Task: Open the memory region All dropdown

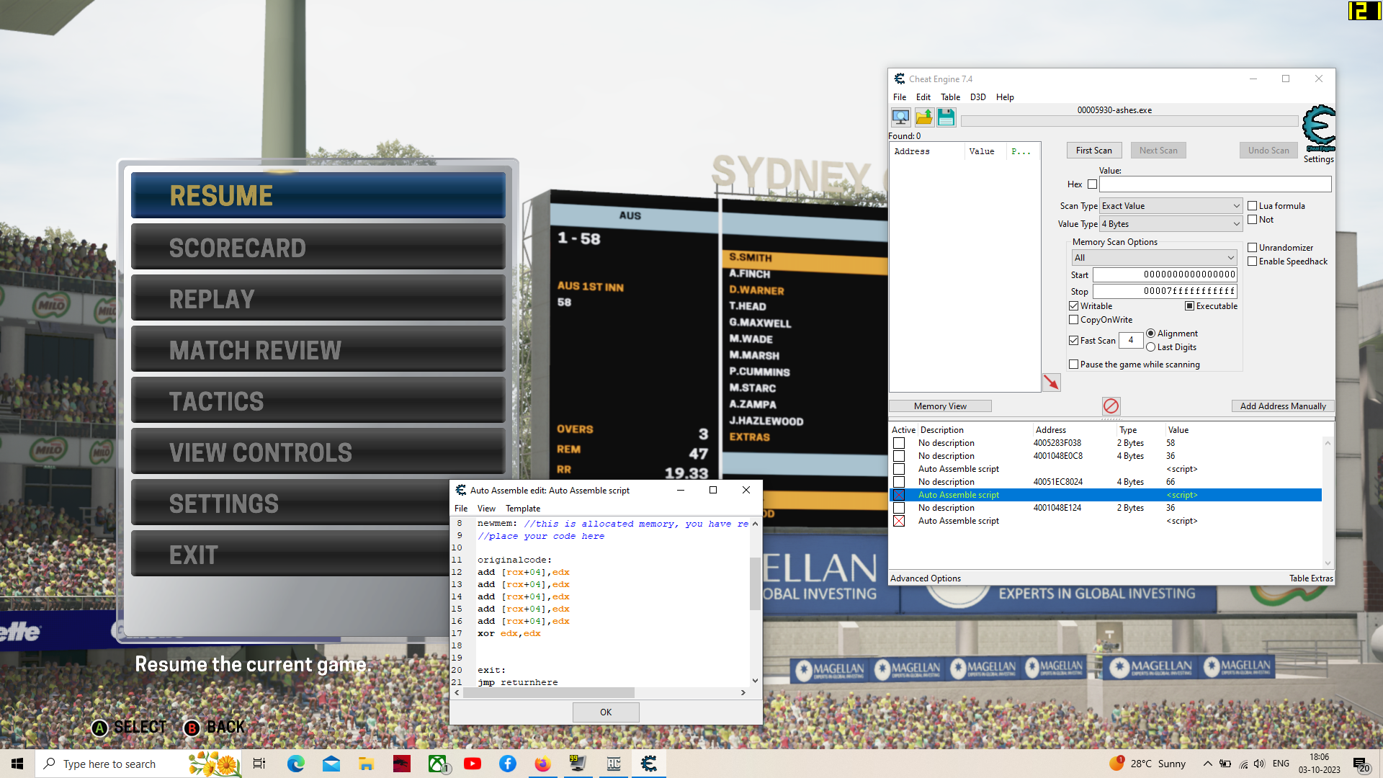Action: 1155,258
